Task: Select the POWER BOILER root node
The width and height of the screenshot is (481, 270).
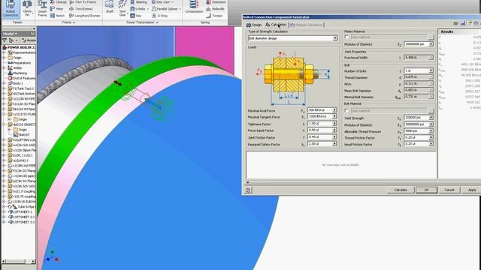Action: pyautogui.click(x=19, y=47)
